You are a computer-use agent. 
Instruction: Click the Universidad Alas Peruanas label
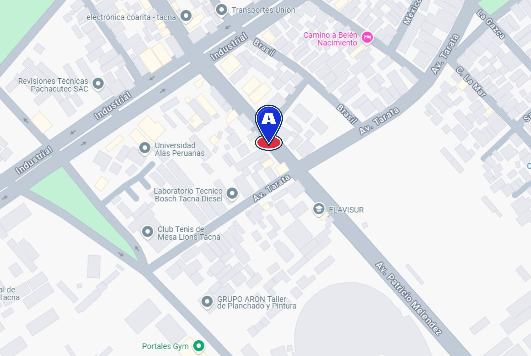[179, 149]
